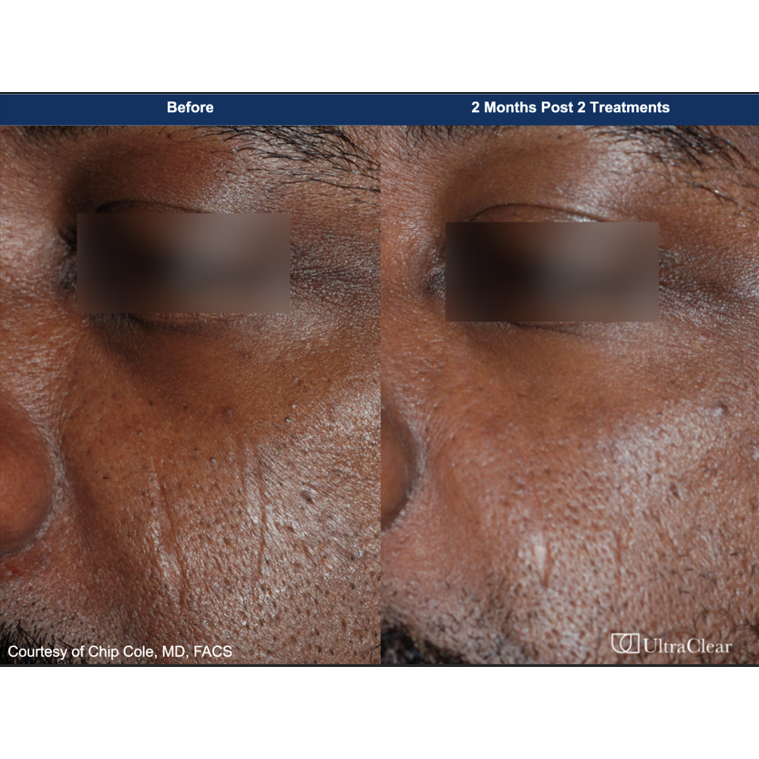Click the 'Courtesy of Chip Cole, MD, FACS' caption
759x759 pixels.
[x=120, y=651]
